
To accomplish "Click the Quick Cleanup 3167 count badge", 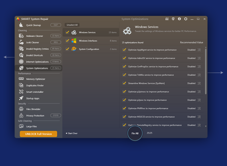I will (x=56, y=25).
